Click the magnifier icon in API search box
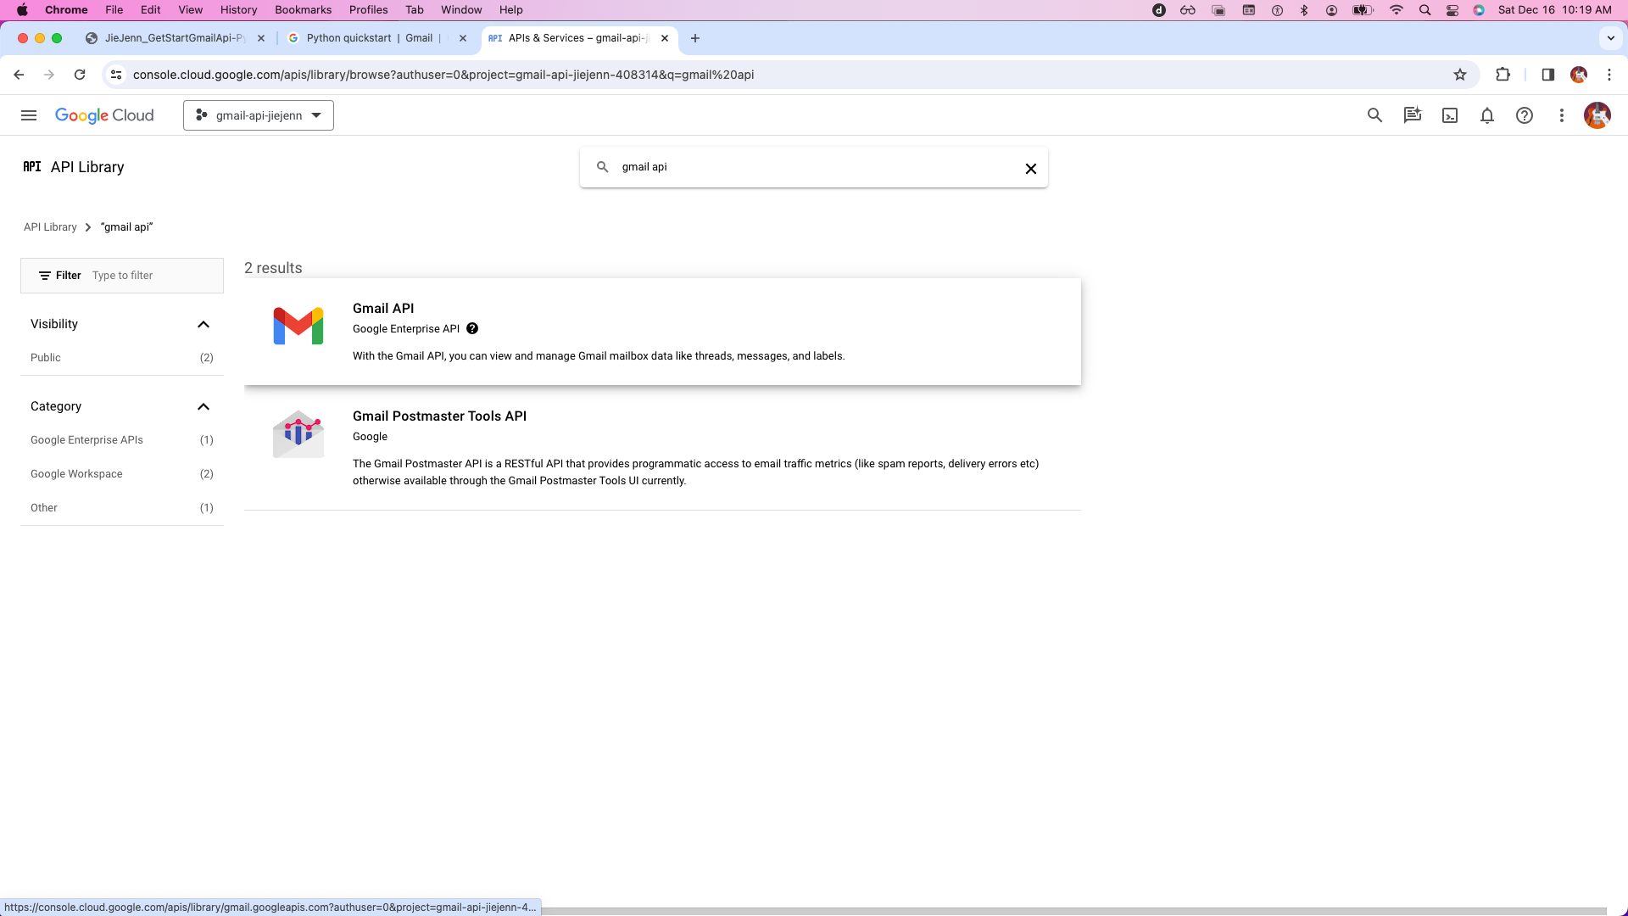 (x=602, y=167)
